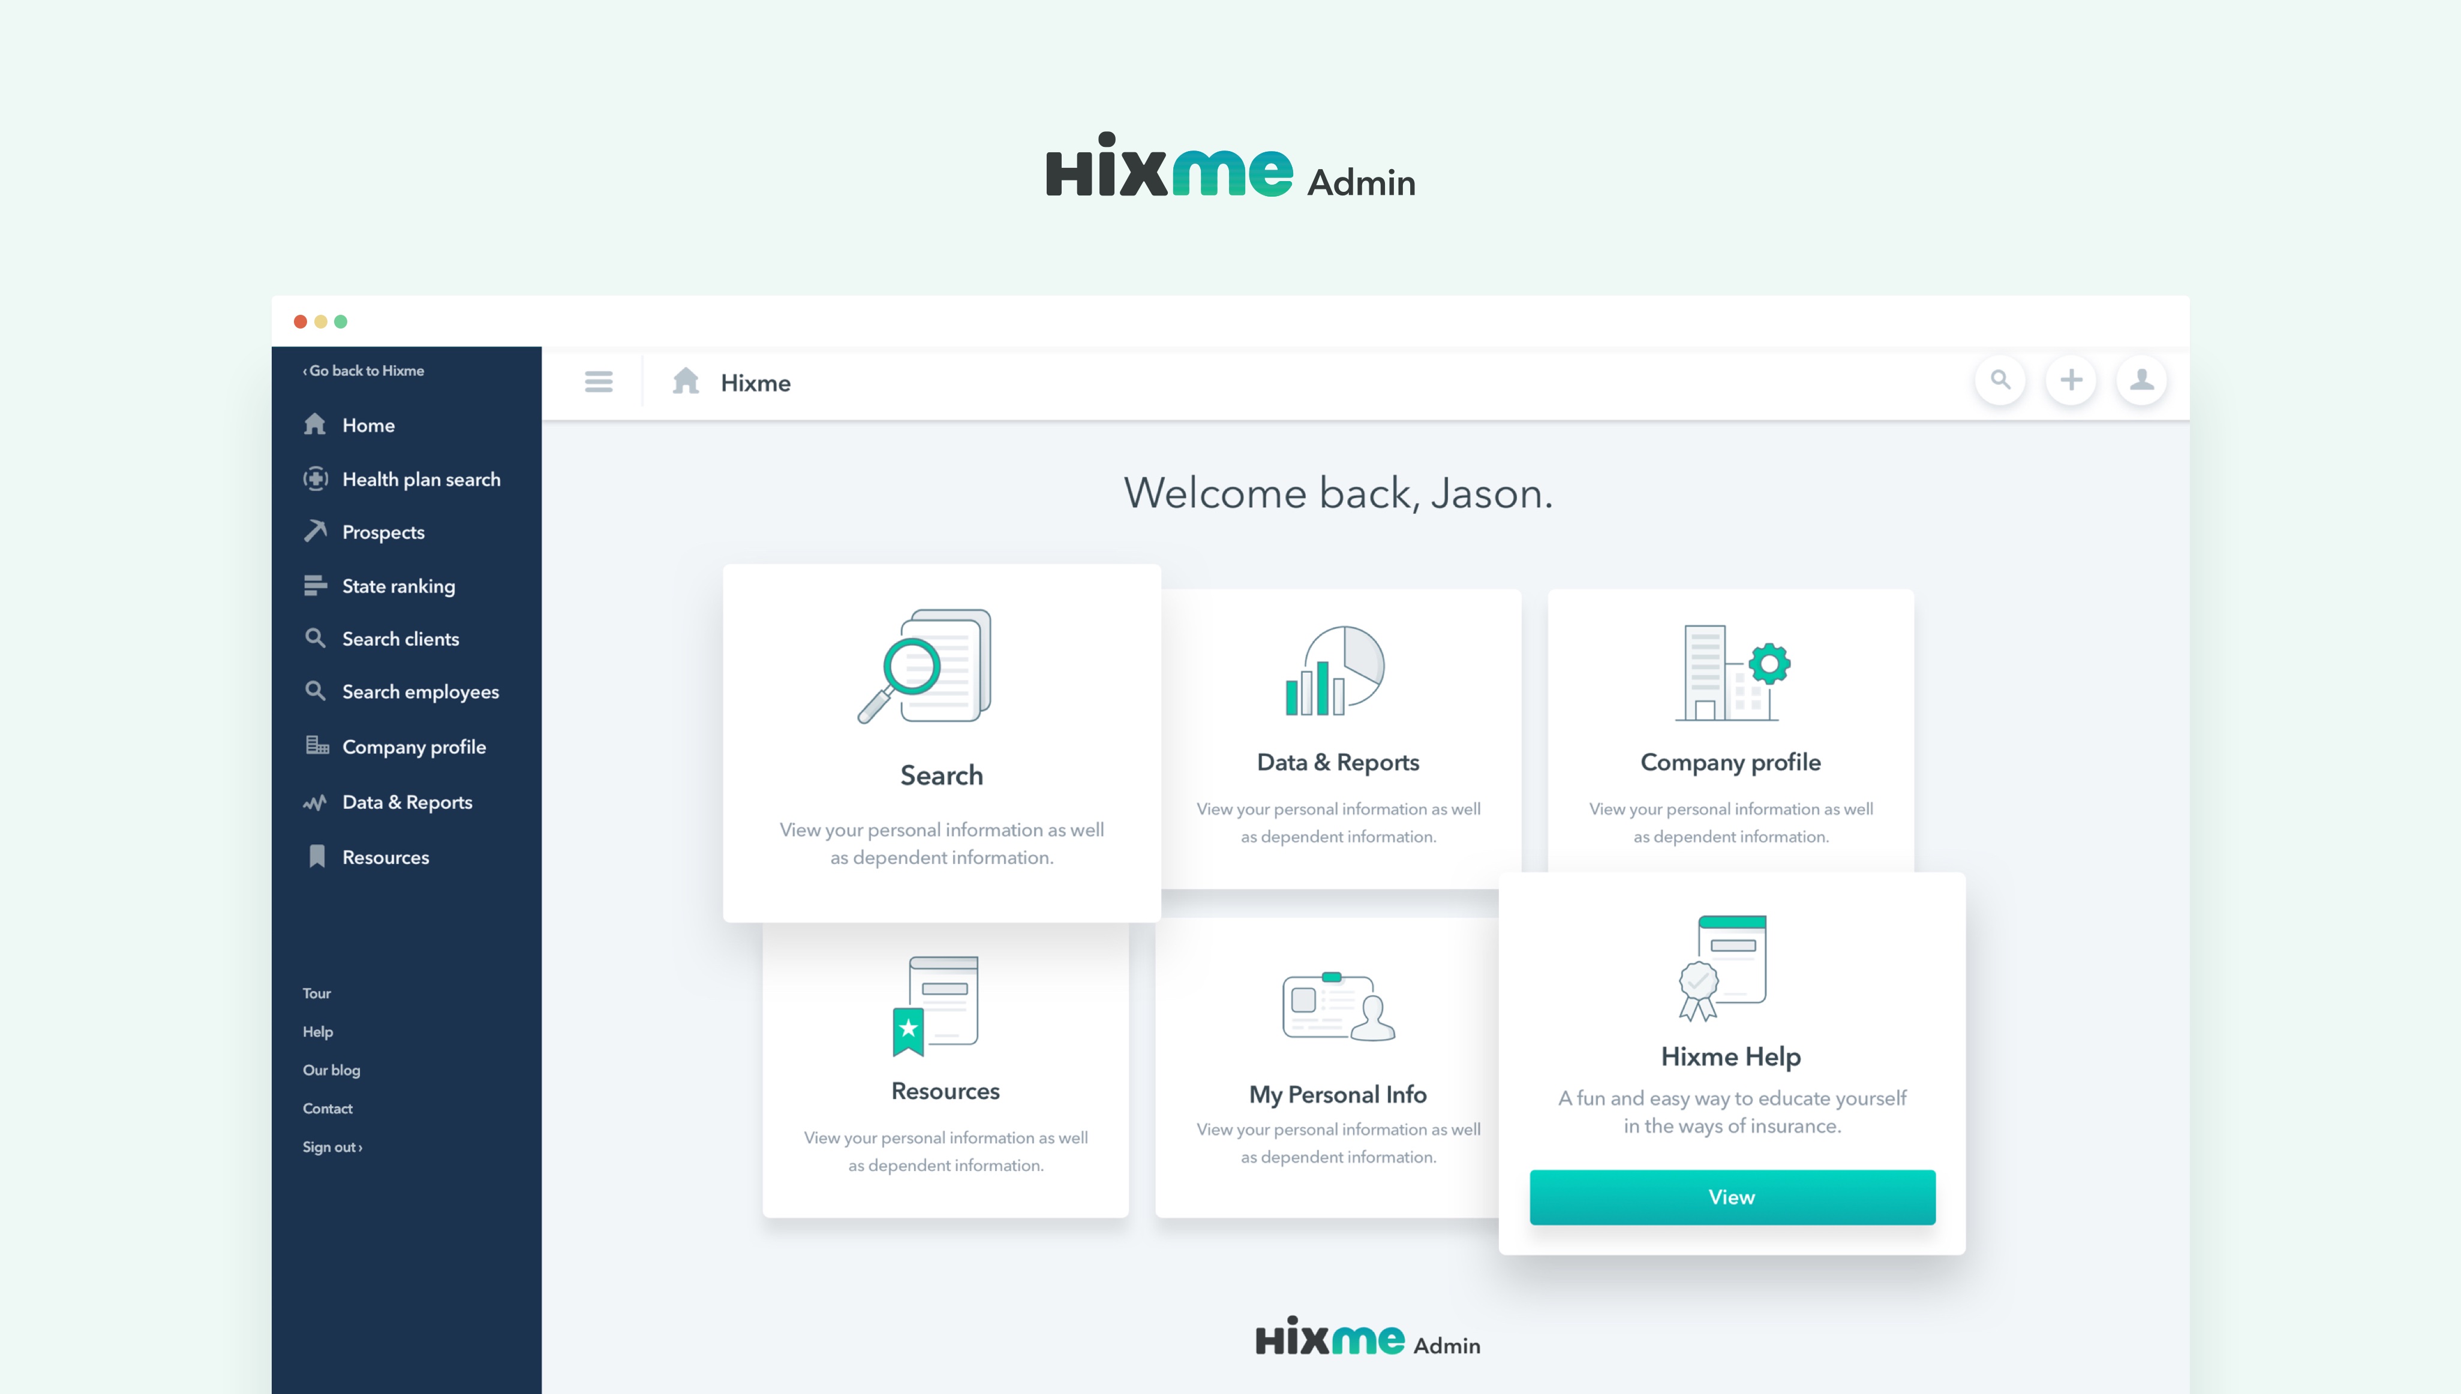This screenshot has height=1394, width=2461.
Task: Click the Sign out link
Action: tap(331, 1147)
